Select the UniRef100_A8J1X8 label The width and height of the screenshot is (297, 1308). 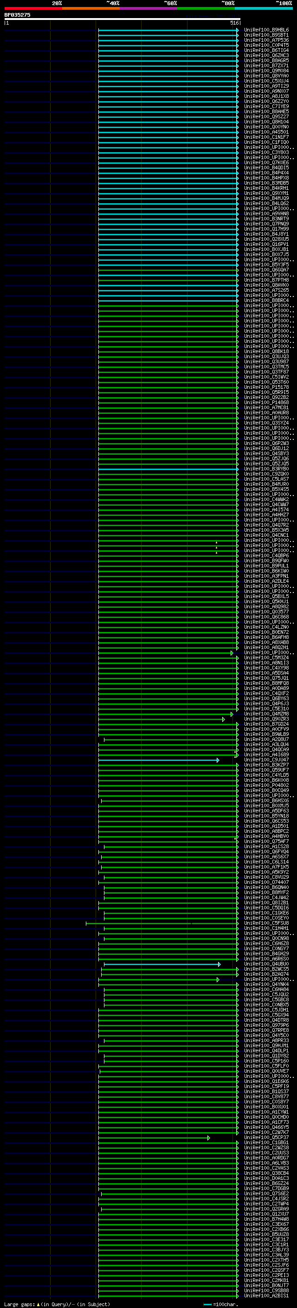point(266,97)
